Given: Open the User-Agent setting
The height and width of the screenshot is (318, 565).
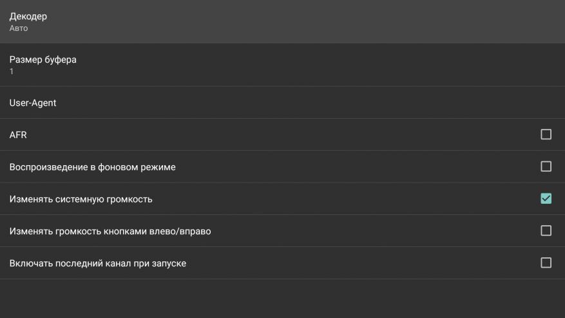Looking at the screenshot, I should [33, 103].
